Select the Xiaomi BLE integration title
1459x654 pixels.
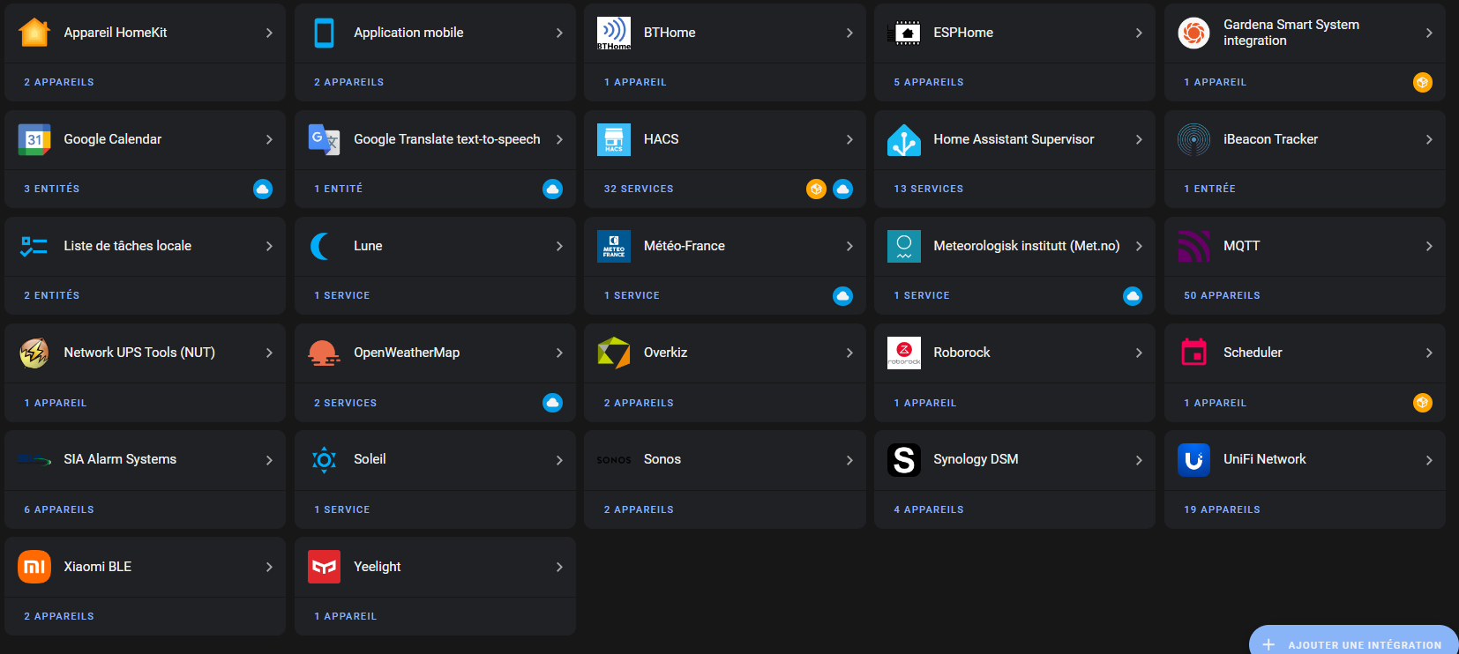coord(97,567)
